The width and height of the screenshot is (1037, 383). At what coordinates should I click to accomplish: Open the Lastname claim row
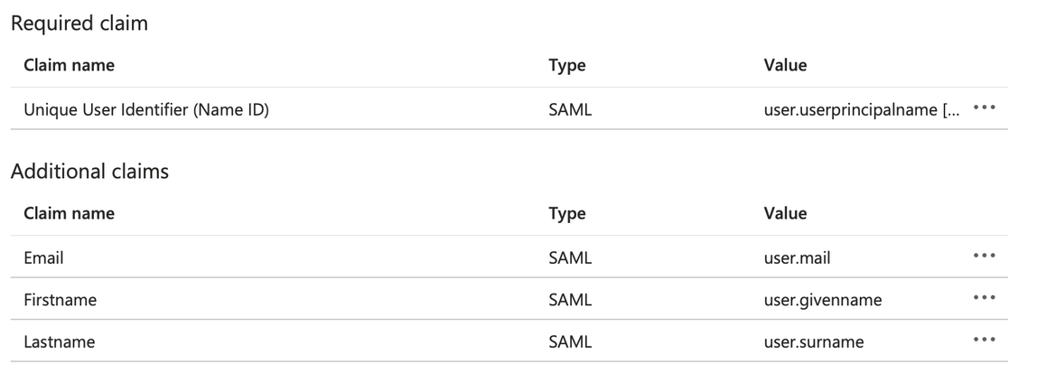pyautogui.click(x=59, y=342)
